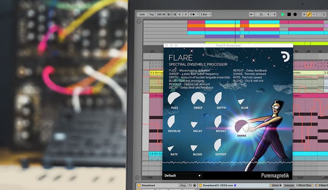This screenshot has height=190, width=328.
Task: Click the yellow 2 2-String clip header
Action: tap(157, 73)
